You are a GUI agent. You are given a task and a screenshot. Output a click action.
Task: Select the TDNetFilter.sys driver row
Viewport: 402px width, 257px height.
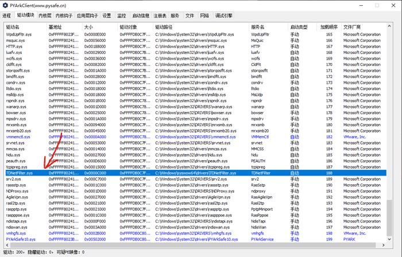pyautogui.click(x=20, y=173)
